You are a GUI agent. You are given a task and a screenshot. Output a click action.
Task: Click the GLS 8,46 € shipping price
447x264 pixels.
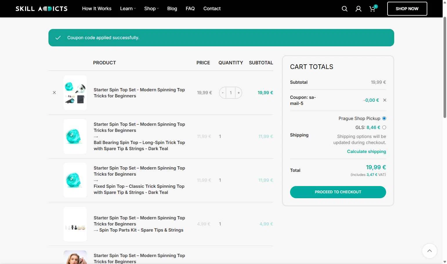(373, 128)
